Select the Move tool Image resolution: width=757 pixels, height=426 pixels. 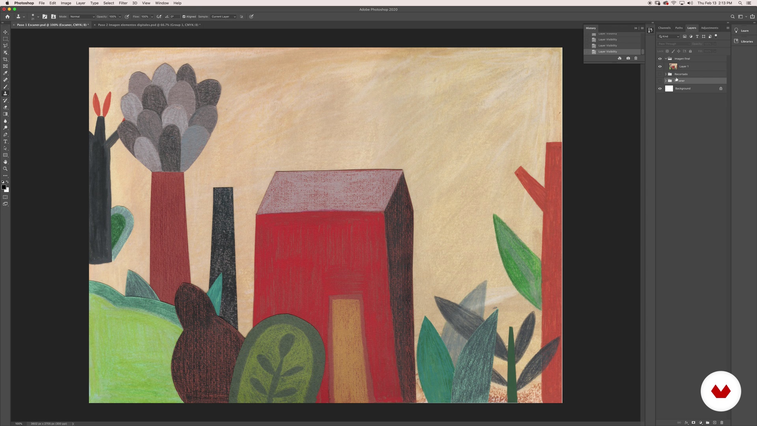6,32
